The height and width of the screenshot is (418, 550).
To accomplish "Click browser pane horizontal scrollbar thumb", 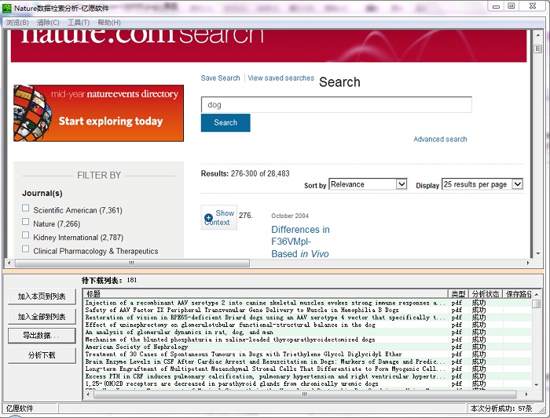I will pos(132,263).
